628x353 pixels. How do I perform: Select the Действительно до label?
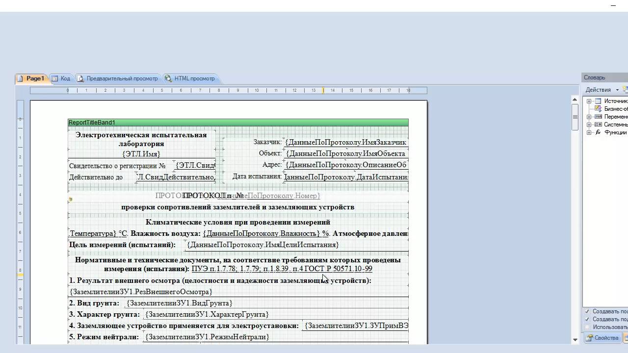(96, 177)
